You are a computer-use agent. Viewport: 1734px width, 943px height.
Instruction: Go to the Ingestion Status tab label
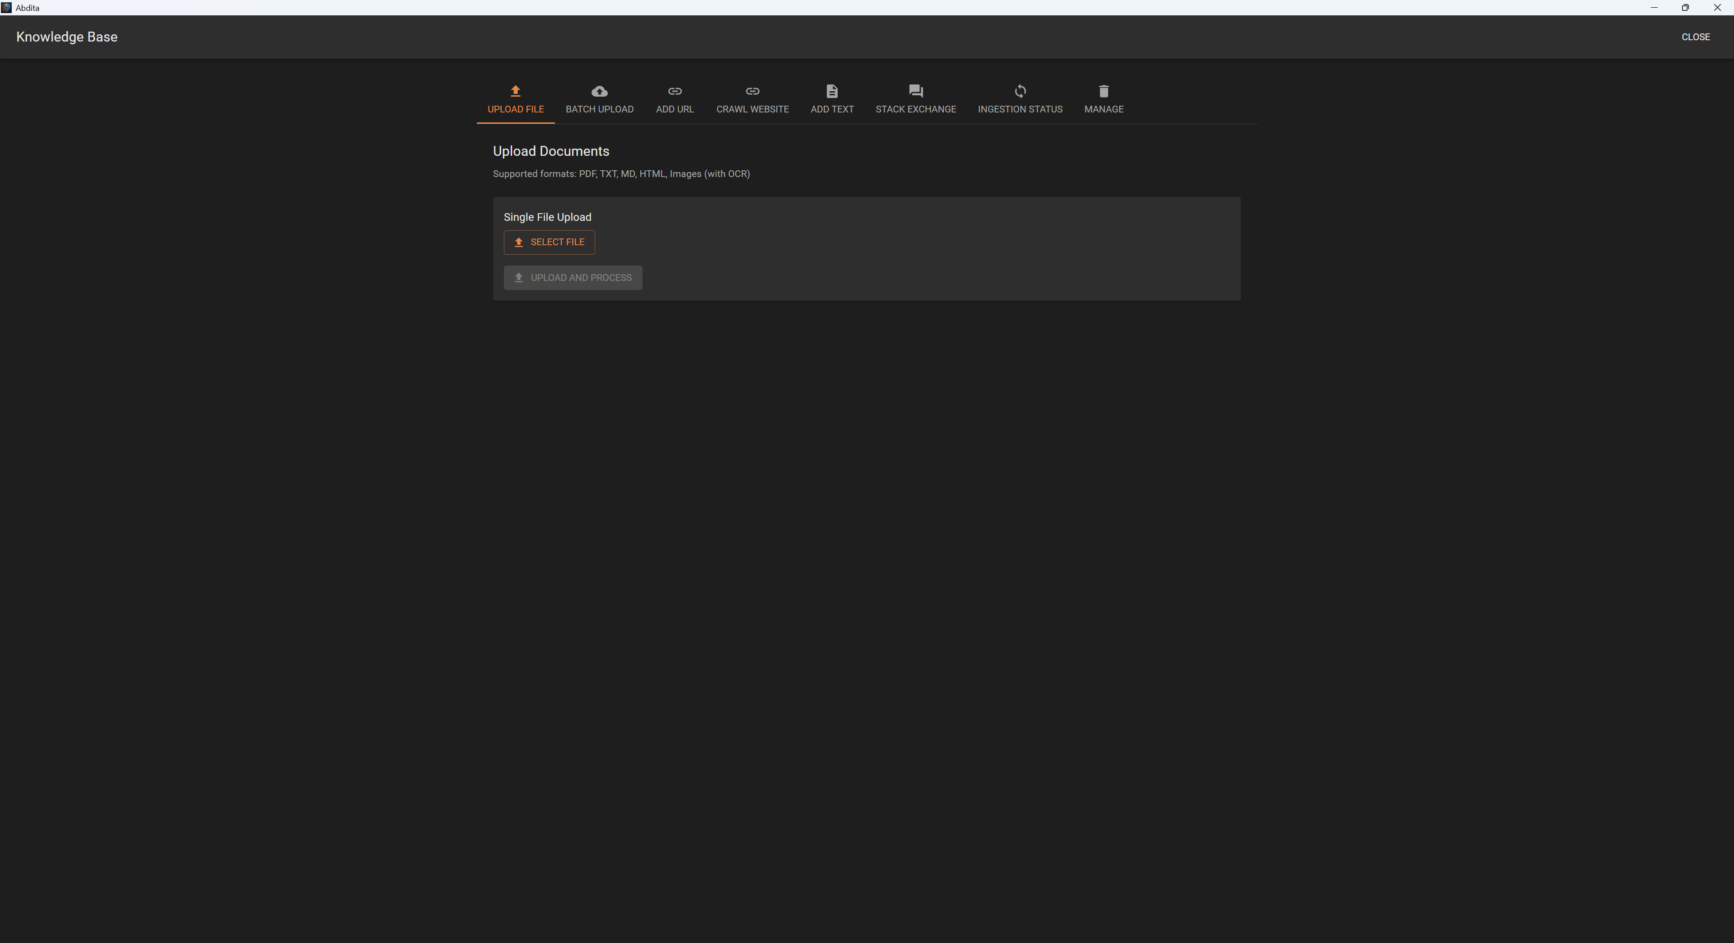tap(1020, 109)
